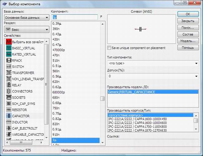Viewport: 203px width, 156px height.
Task: Select the 0.82µ component value
Action: pos(57,119)
